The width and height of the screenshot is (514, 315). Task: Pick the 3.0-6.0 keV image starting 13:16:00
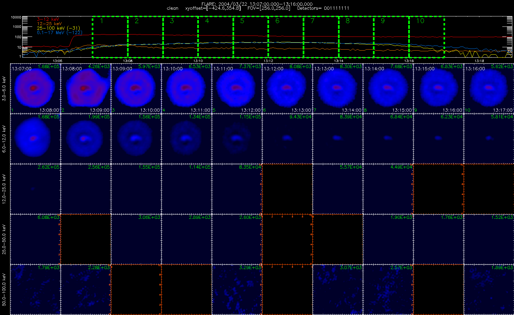pyautogui.click(x=489, y=88)
